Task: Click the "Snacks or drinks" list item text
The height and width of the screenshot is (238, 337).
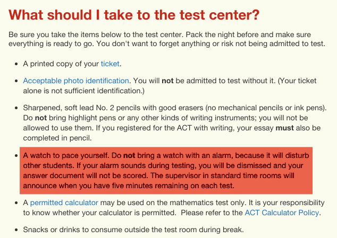Action: [133, 230]
